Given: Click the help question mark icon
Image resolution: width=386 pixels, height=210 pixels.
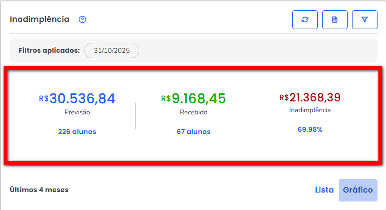Looking at the screenshot, I should [x=82, y=20].
